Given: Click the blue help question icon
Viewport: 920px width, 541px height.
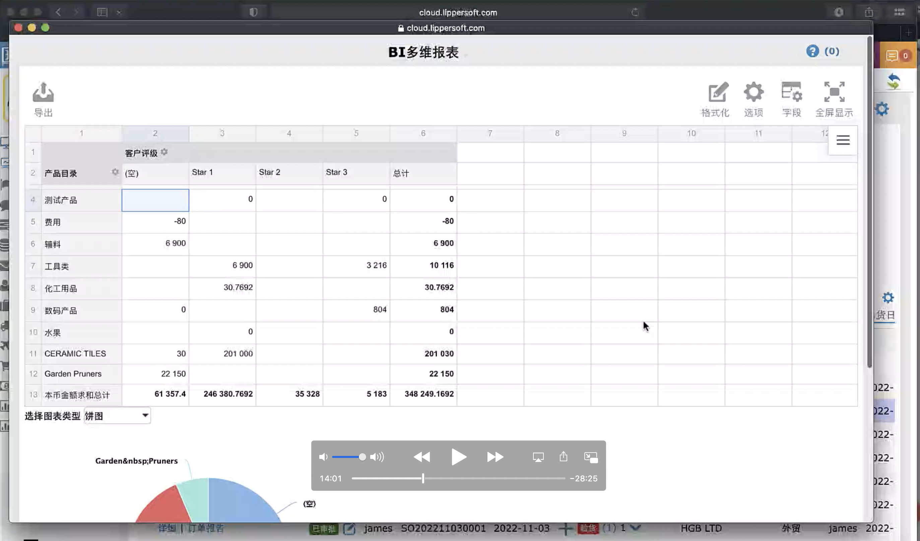Looking at the screenshot, I should [x=812, y=51].
